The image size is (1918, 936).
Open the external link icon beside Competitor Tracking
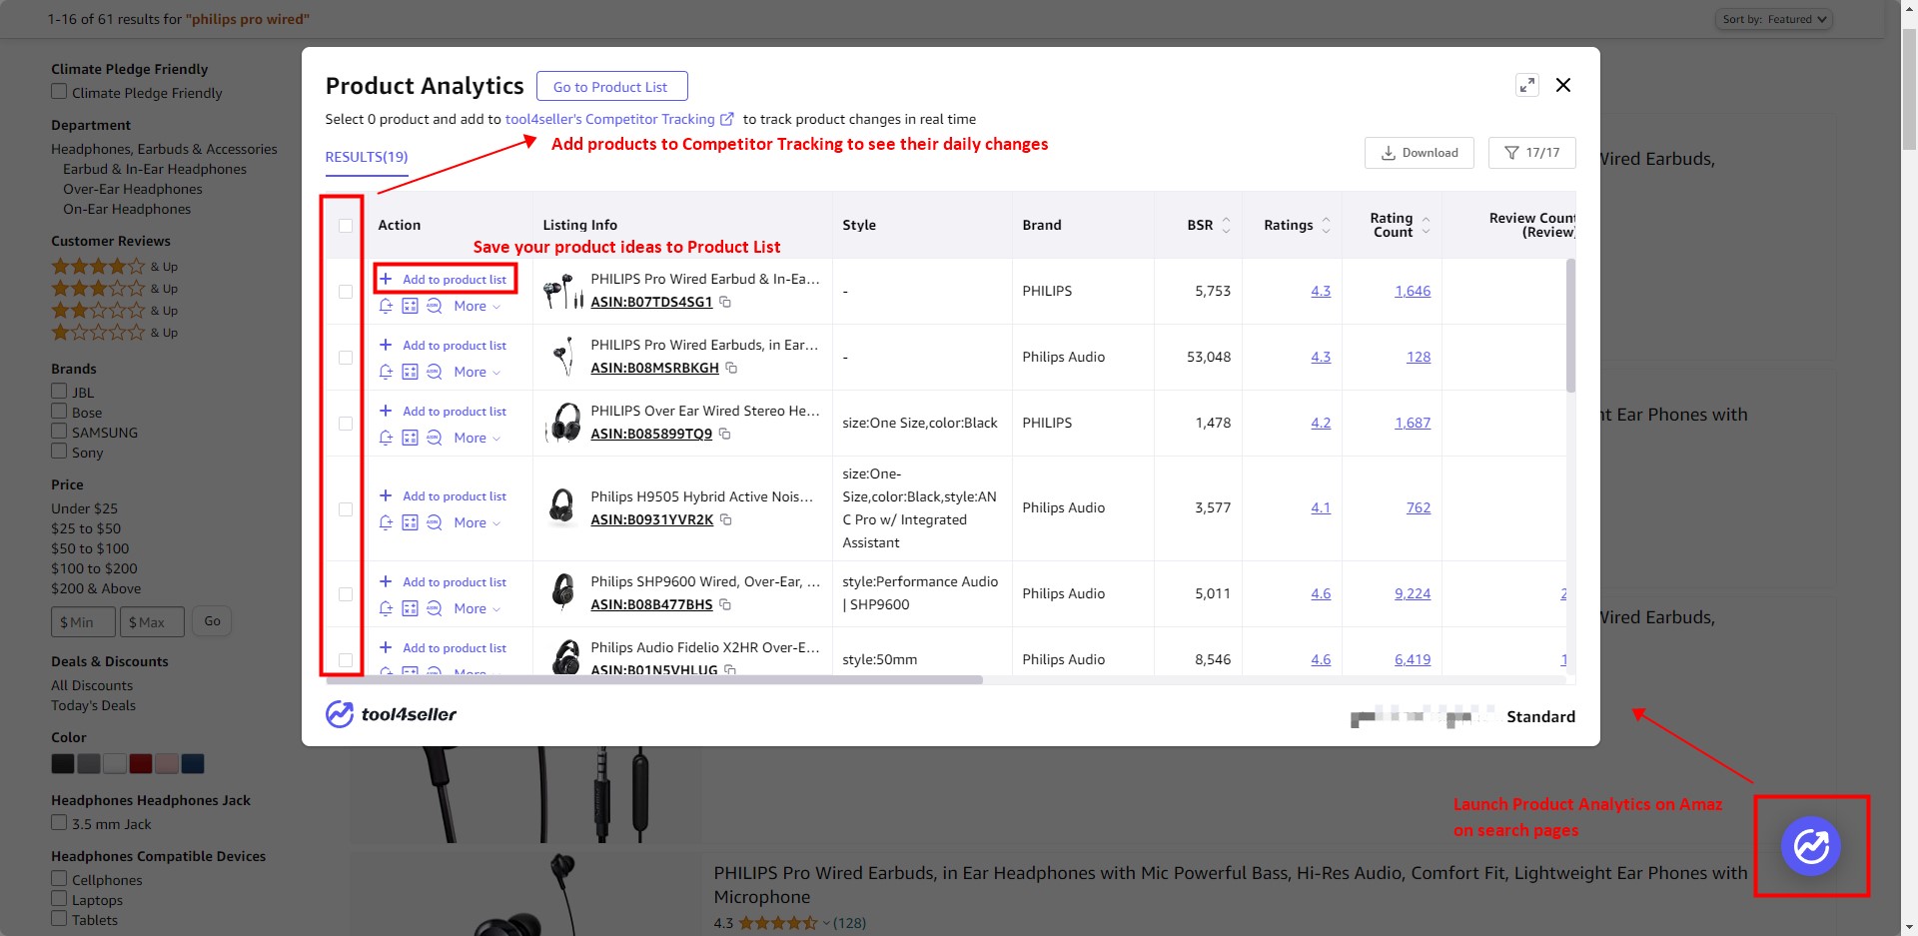click(727, 119)
